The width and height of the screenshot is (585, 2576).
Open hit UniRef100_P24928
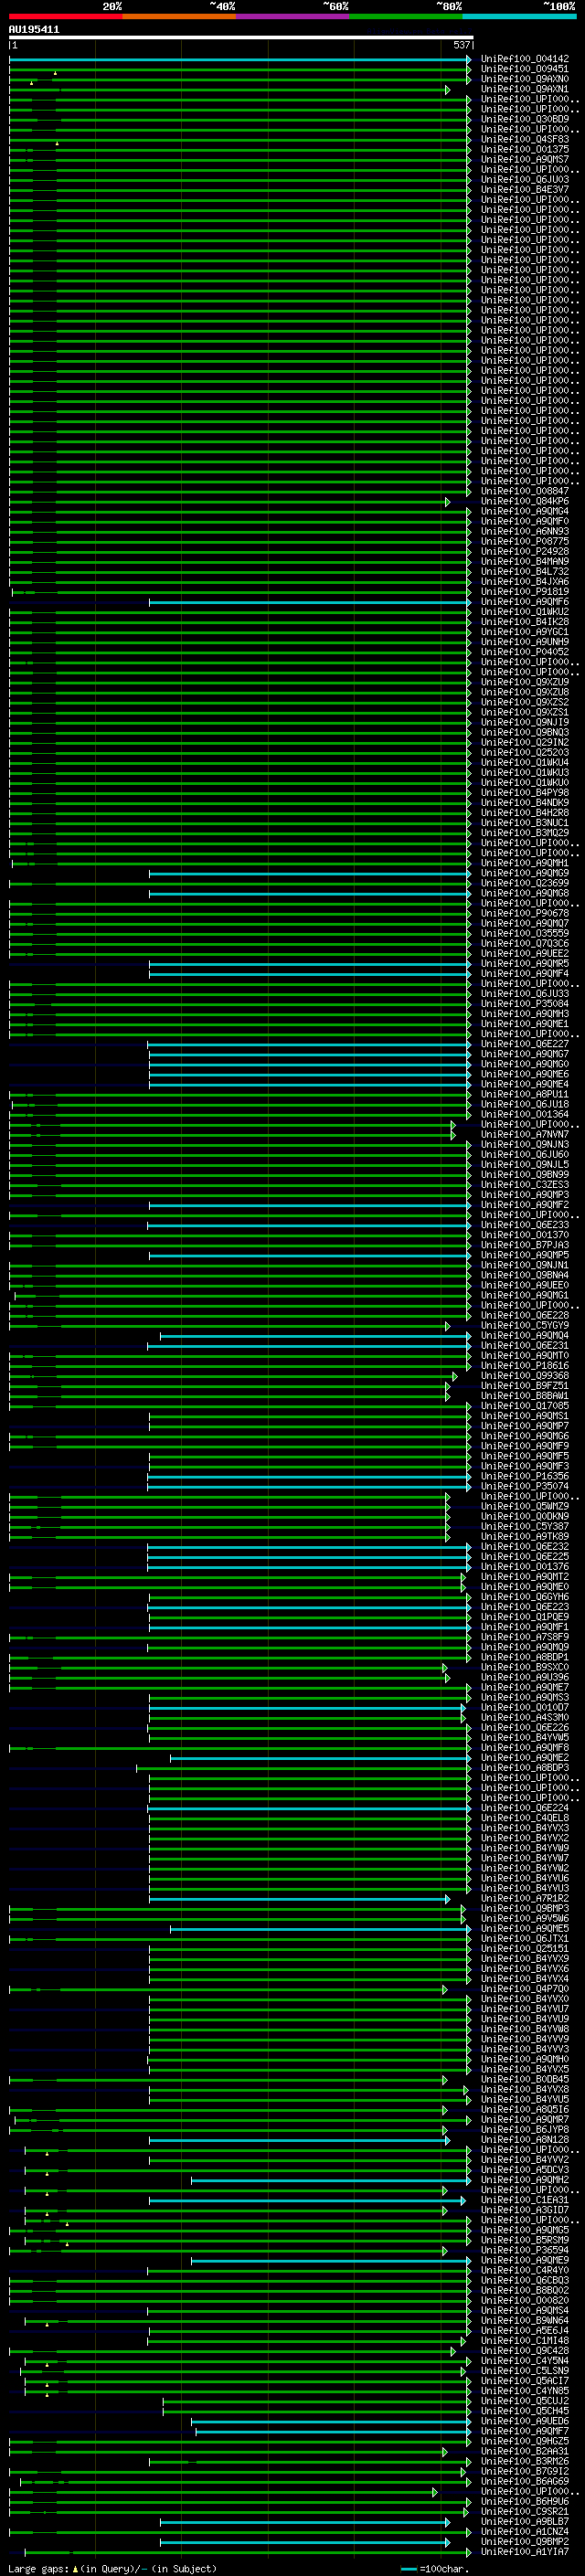[x=525, y=551]
